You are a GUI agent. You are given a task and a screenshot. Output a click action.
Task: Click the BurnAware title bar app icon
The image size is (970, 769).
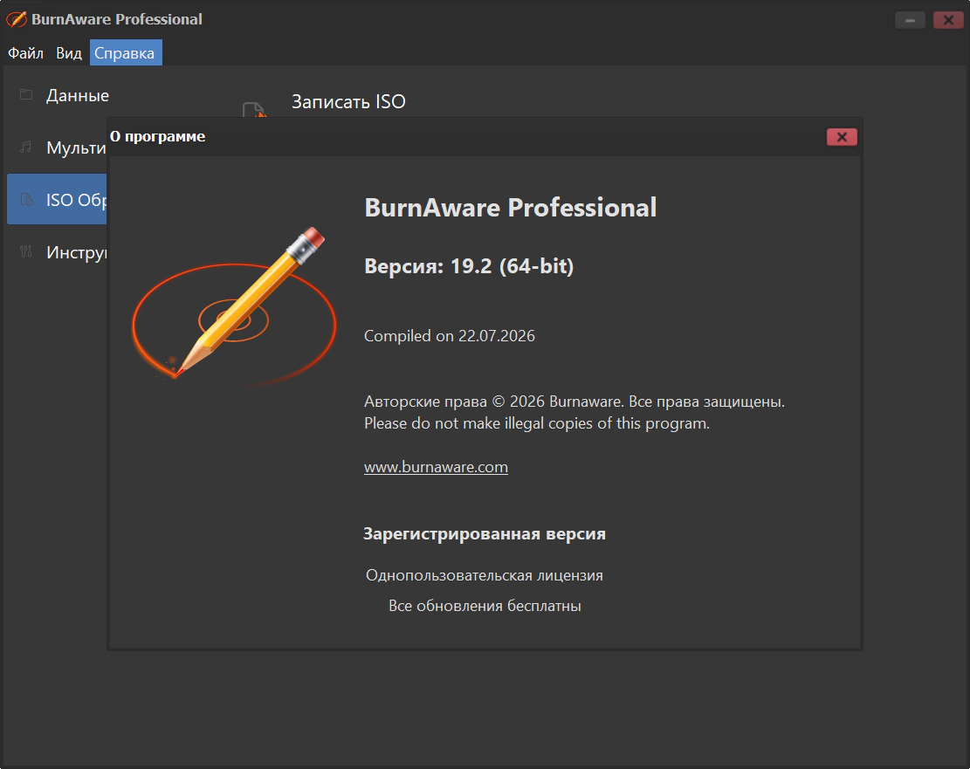(17, 19)
